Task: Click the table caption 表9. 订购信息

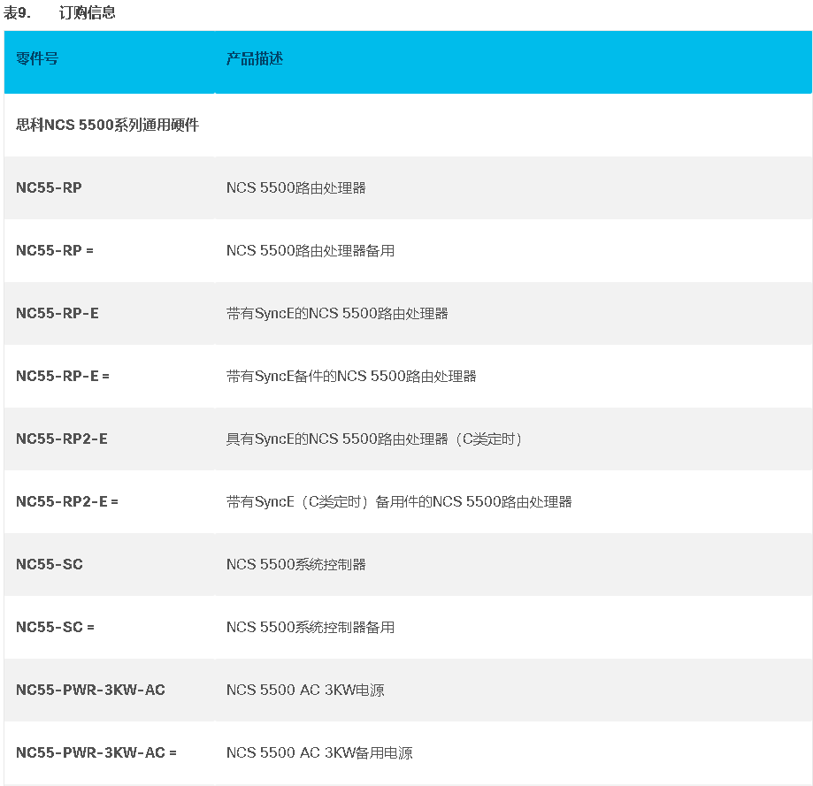Action: [x=59, y=12]
